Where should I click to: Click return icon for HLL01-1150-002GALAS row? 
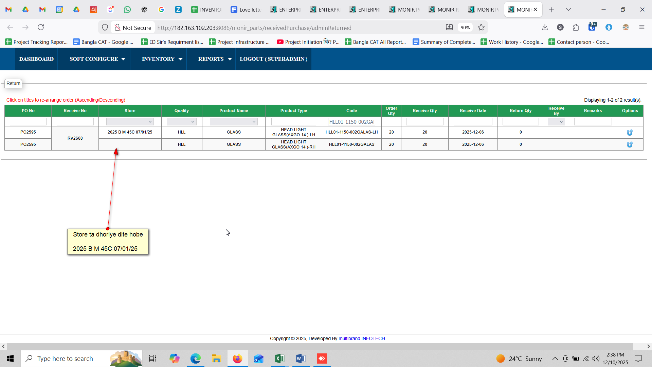[x=630, y=145]
